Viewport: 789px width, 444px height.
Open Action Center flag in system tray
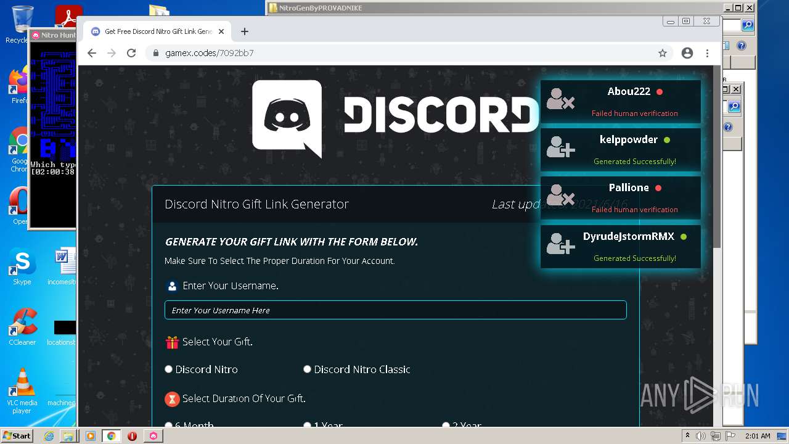point(730,436)
